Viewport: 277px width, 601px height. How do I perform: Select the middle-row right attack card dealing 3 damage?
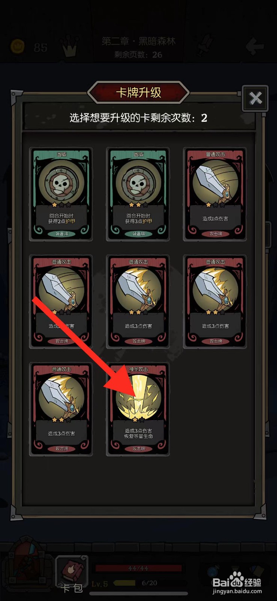(215, 302)
